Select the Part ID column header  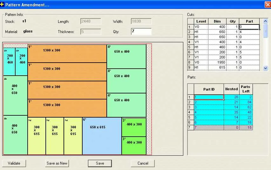tap(209, 89)
